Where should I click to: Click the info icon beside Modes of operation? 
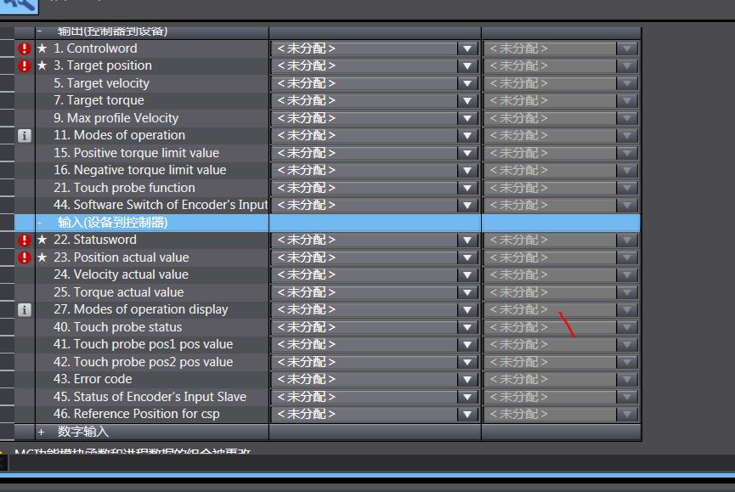25,135
